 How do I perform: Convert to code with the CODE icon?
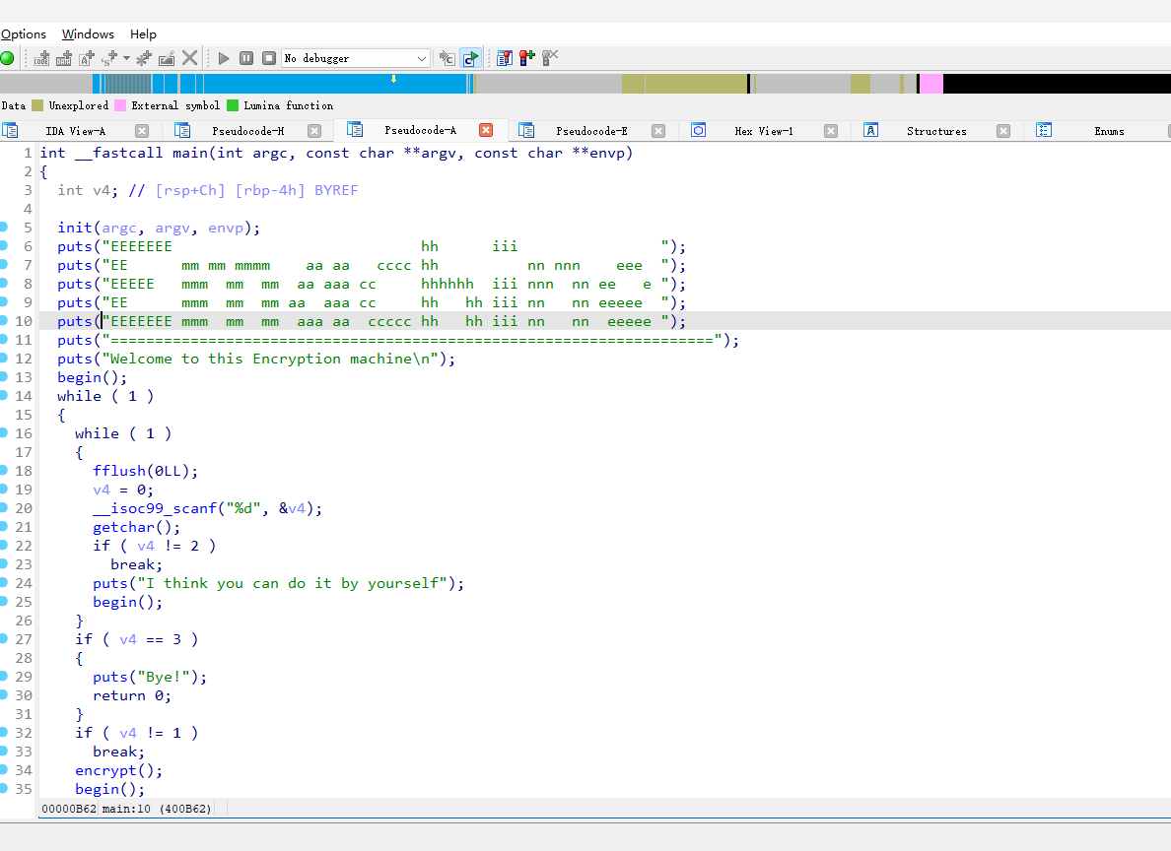(41, 58)
